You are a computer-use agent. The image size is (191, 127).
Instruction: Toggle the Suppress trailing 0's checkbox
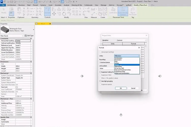100,72
